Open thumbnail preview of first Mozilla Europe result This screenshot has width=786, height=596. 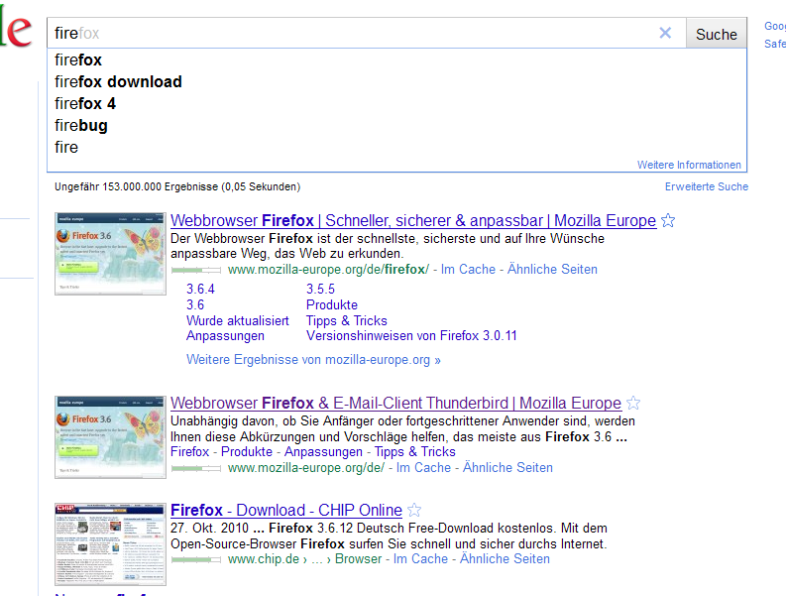click(x=110, y=254)
